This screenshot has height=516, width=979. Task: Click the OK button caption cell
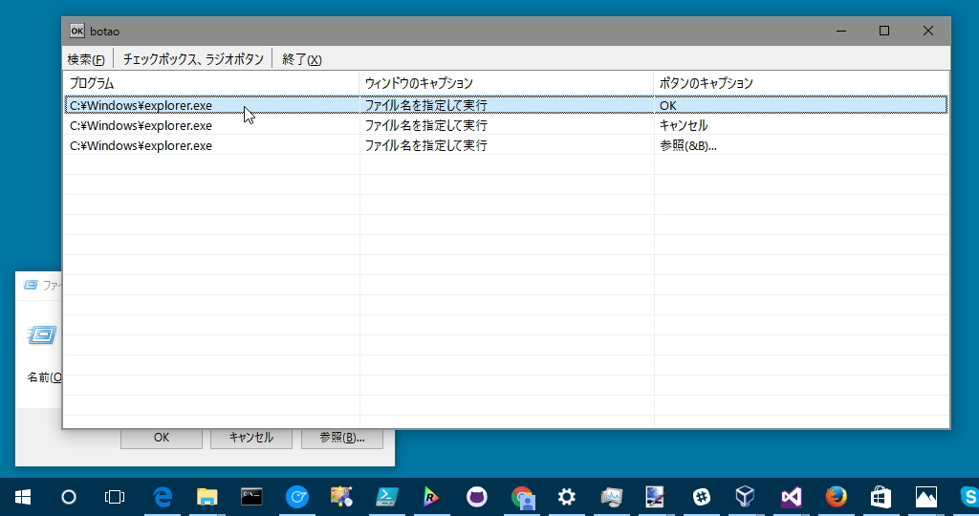pyautogui.click(x=668, y=105)
